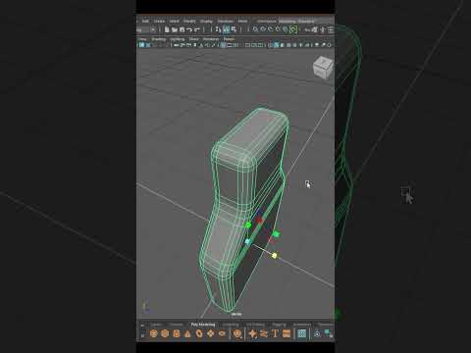This screenshot has height=353, width=471.
Task: Click the Sweep Mesh shelf icon
Action: (264, 333)
